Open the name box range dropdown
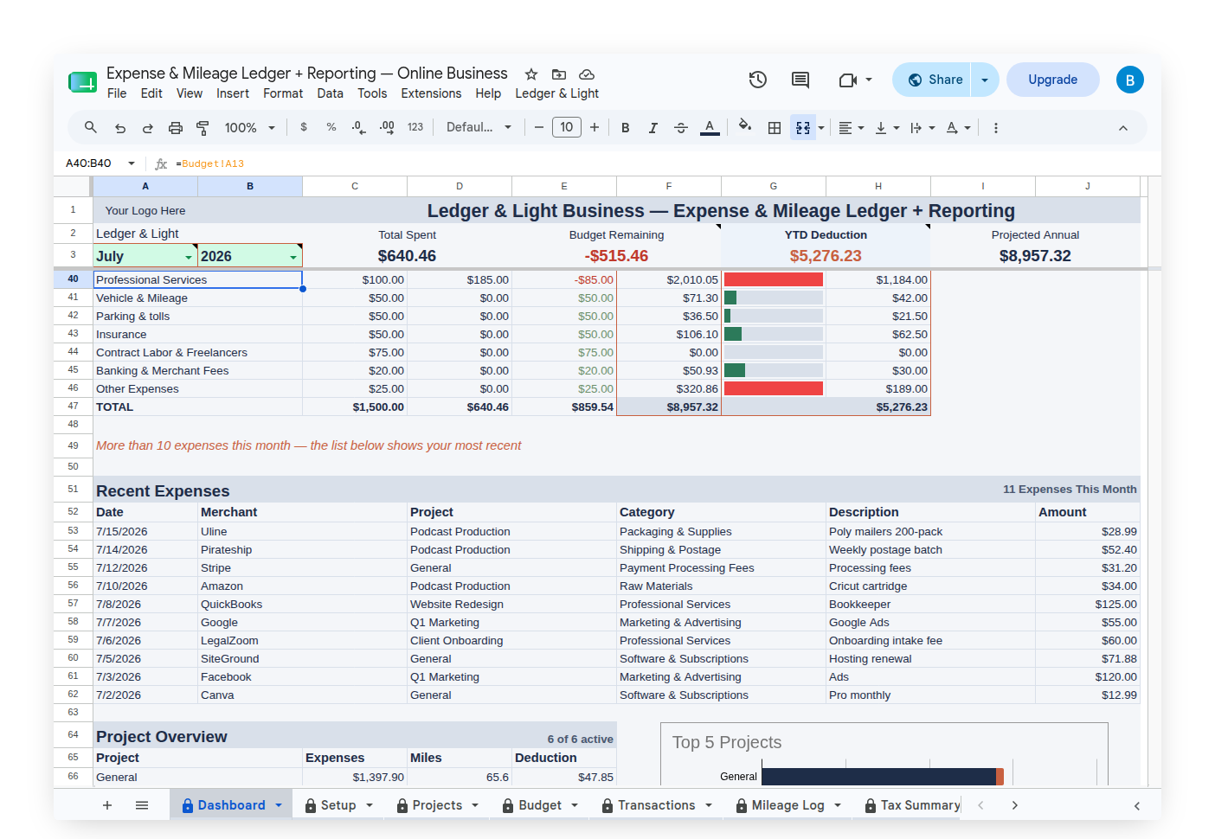The height and width of the screenshot is (839, 1215). coord(132,163)
